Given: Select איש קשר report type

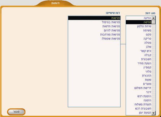Looking at the screenshot, I should point(139,51).
